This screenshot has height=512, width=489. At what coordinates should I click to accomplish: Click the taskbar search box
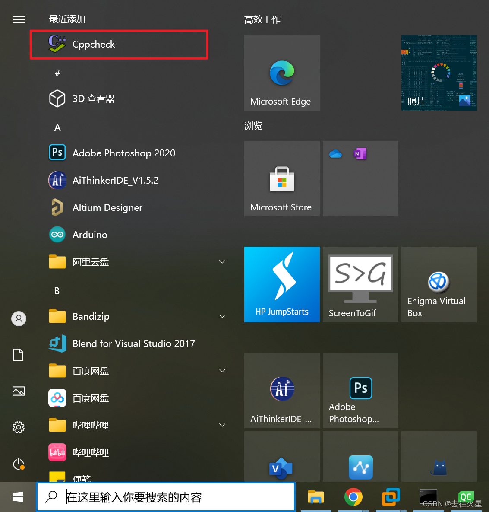(x=166, y=497)
